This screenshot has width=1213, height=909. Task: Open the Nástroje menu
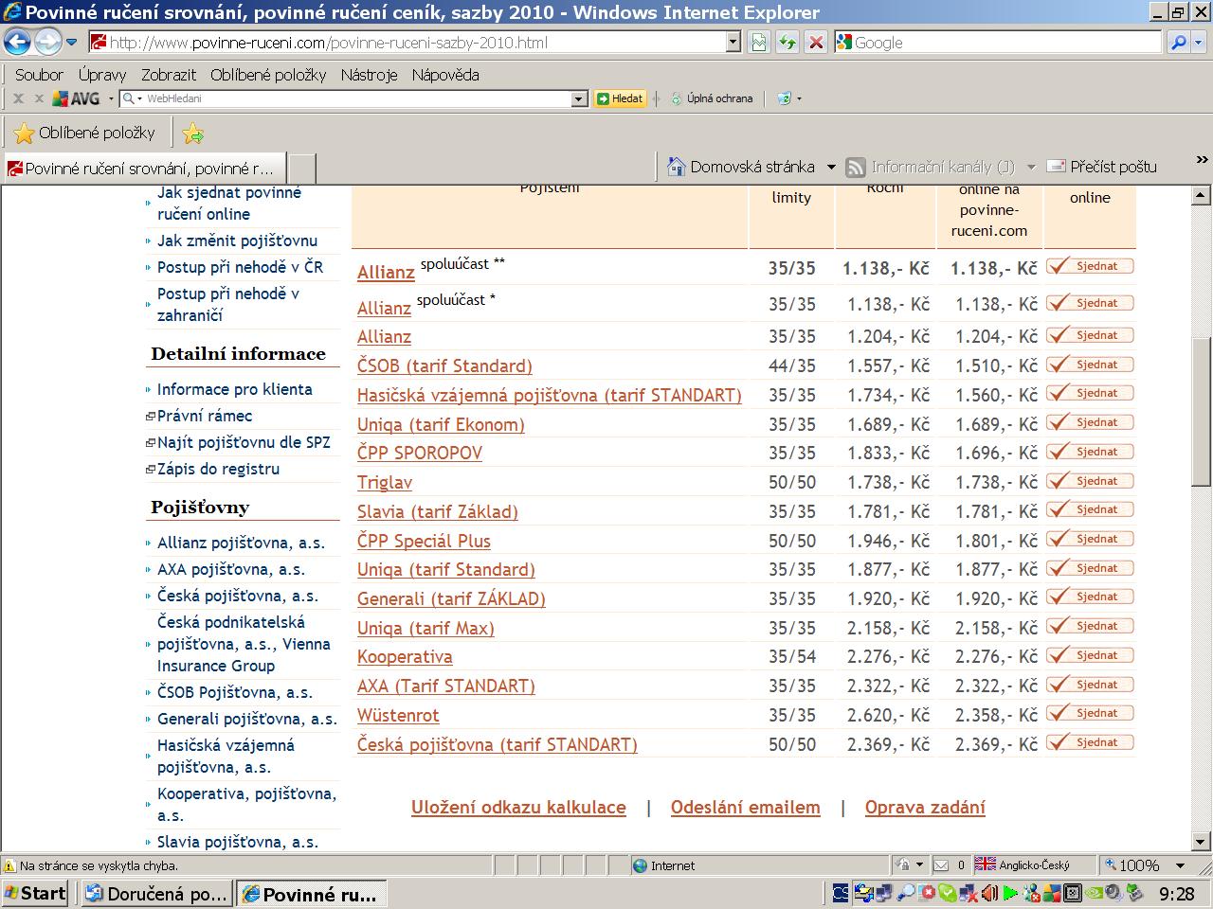click(370, 75)
